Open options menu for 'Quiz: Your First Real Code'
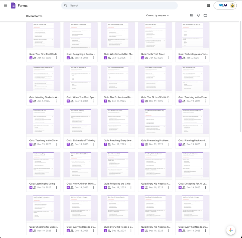The image size is (242, 238). (56, 57)
